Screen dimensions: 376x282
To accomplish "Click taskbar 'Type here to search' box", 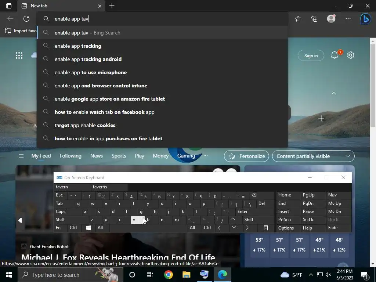I will click(x=70, y=275).
